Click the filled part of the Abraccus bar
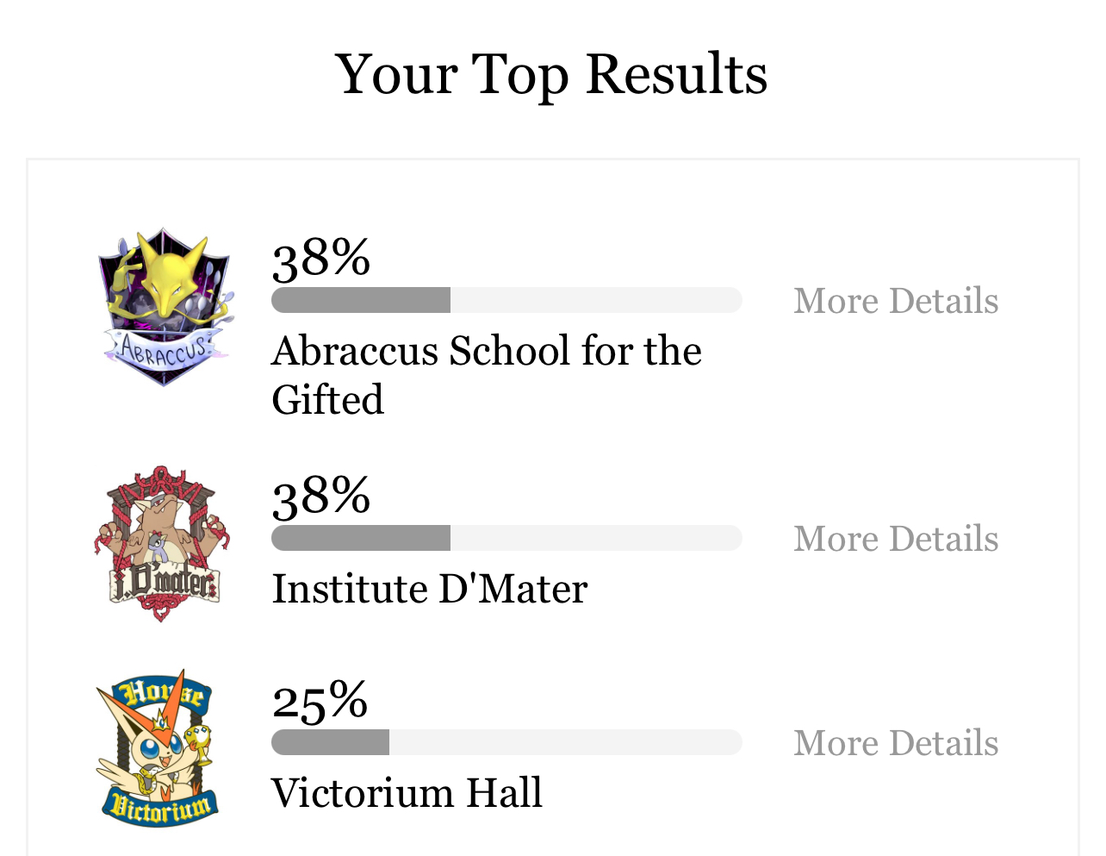1106x856 pixels. pyautogui.click(x=361, y=300)
